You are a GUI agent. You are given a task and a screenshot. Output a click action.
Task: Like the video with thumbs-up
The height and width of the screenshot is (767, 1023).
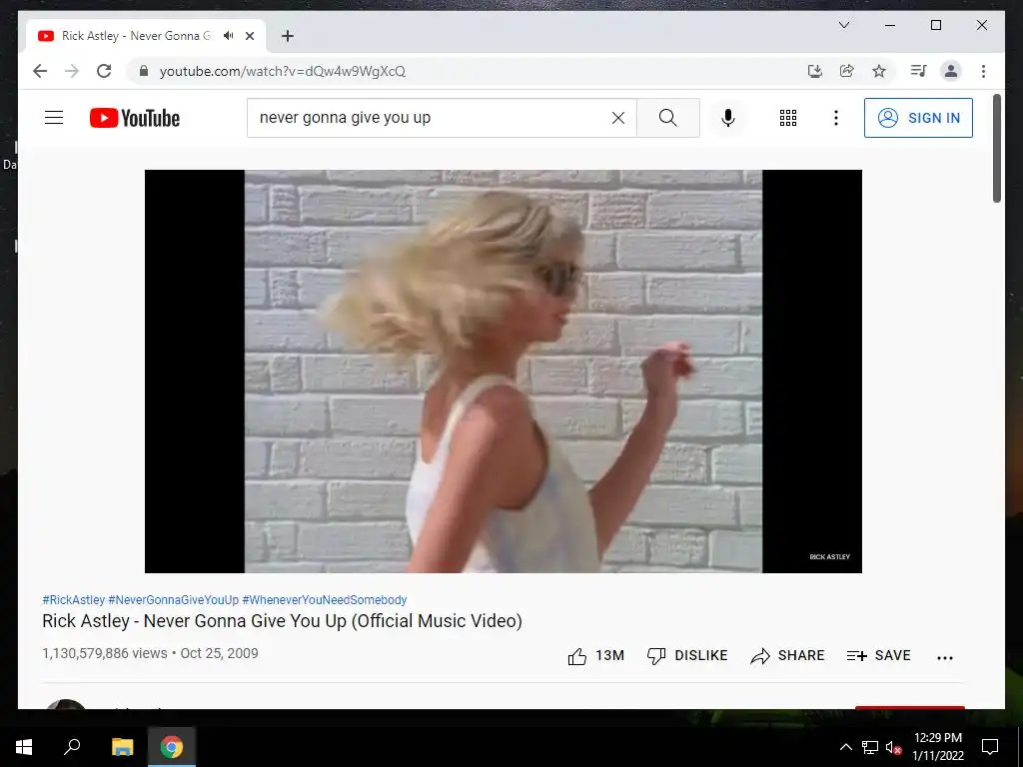[x=576, y=656]
